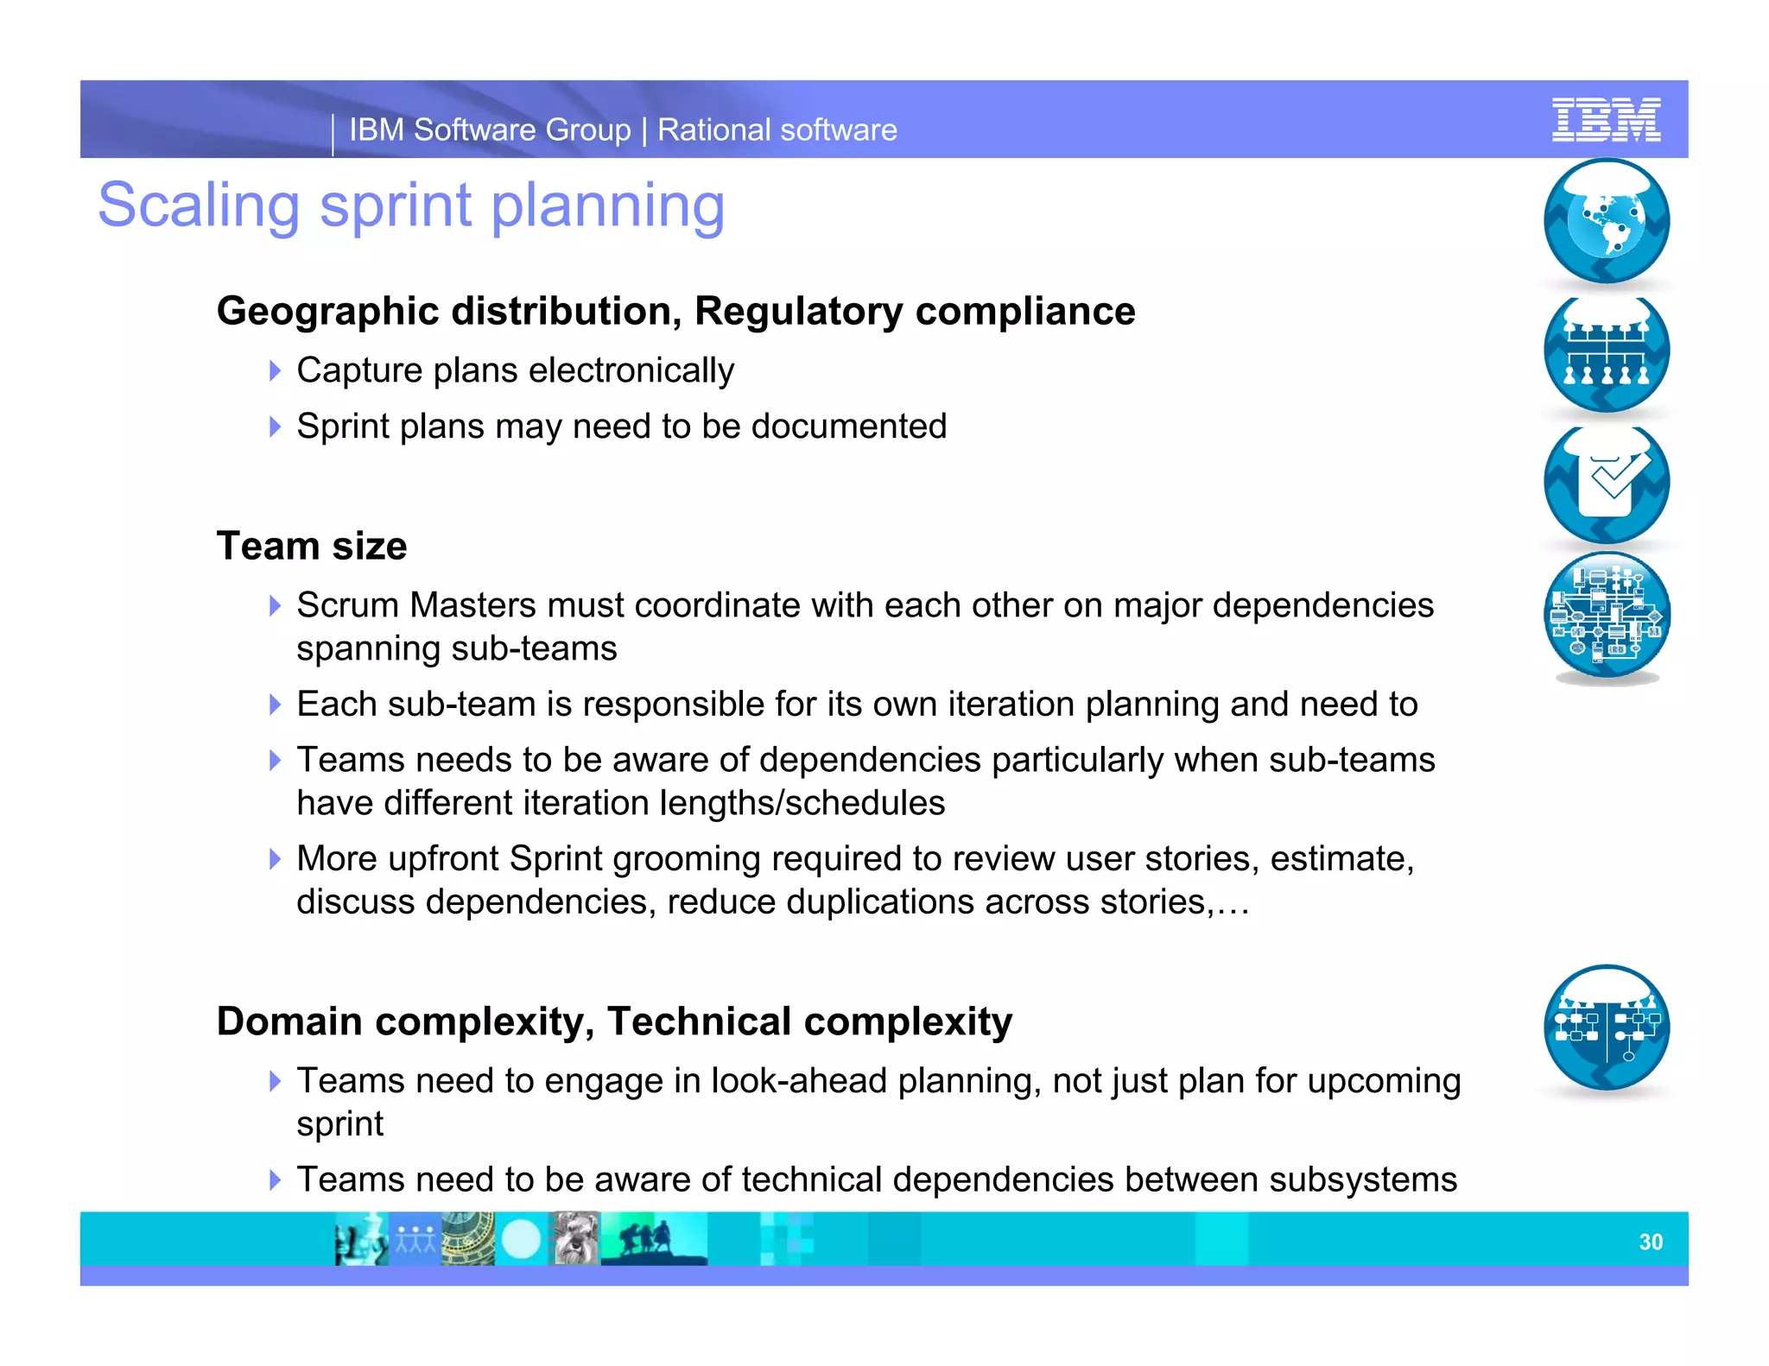The image size is (1769, 1366).
Task: Click the chess pieces footer thumbnail
Action: pyautogui.click(x=362, y=1239)
